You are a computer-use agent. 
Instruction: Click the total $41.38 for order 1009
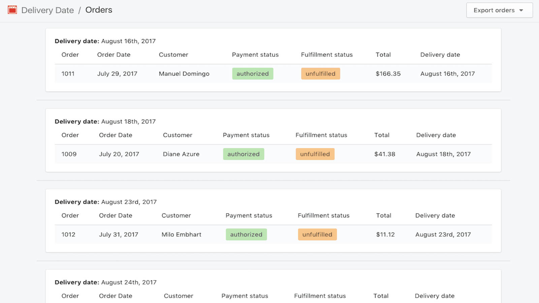pyautogui.click(x=384, y=154)
